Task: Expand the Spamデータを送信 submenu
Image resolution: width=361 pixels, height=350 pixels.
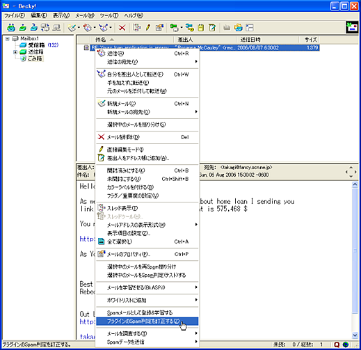Action: point(196,342)
